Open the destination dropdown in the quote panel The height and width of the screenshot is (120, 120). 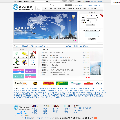click(x=93, y=16)
